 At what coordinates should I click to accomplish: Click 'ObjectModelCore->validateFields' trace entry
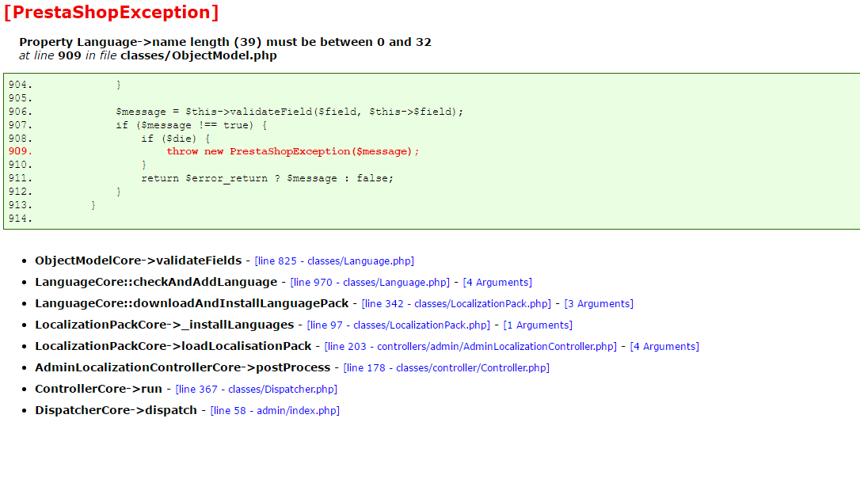pos(139,261)
